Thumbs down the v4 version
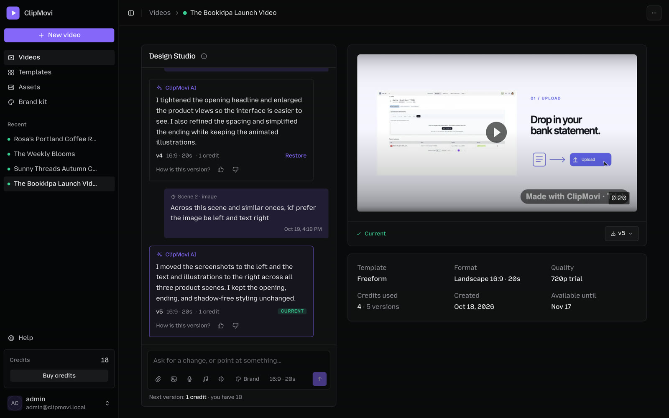The width and height of the screenshot is (669, 418). tap(235, 169)
